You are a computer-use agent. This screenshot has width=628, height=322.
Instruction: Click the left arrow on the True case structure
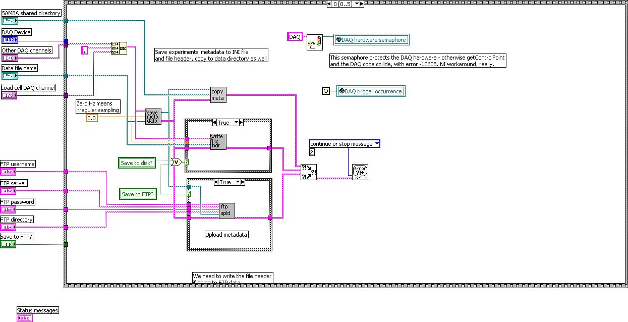(215, 122)
